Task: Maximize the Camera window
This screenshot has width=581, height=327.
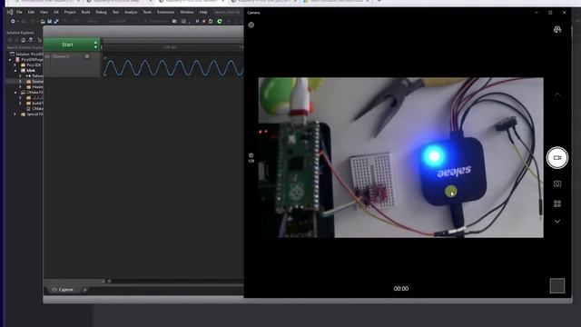Action: pos(550,13)
